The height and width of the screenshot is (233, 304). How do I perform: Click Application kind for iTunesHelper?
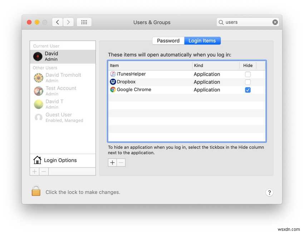(x=207, y=74)
